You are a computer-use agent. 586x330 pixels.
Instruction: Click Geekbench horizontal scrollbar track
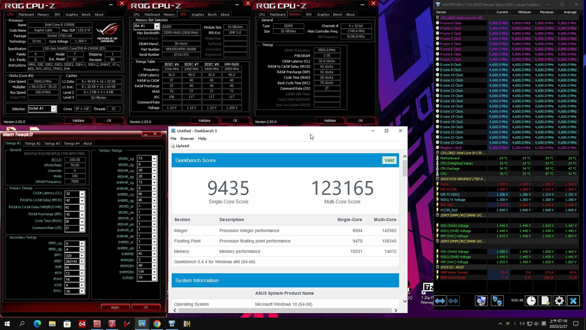click(285, 310)
